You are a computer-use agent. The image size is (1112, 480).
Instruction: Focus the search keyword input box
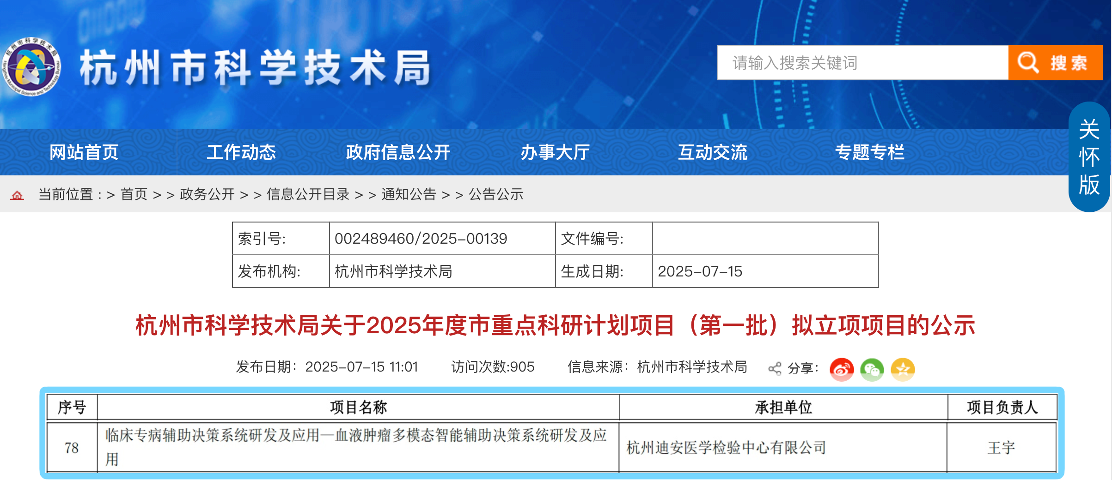click(862, 63)
